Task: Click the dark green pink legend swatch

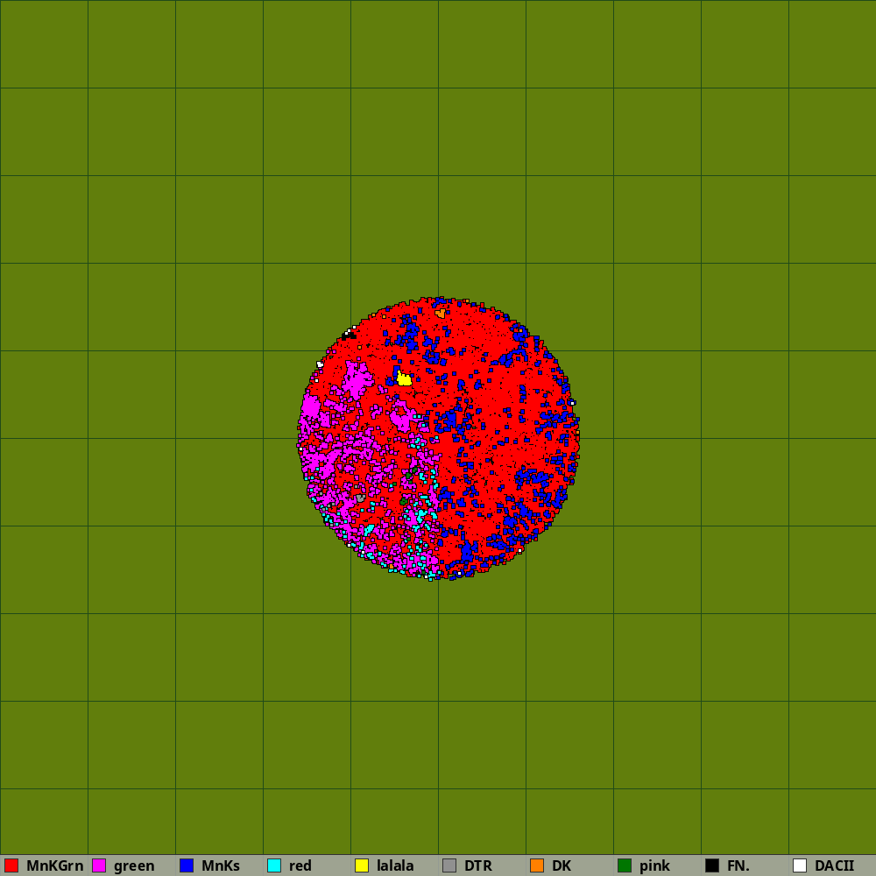Action: 625,865
